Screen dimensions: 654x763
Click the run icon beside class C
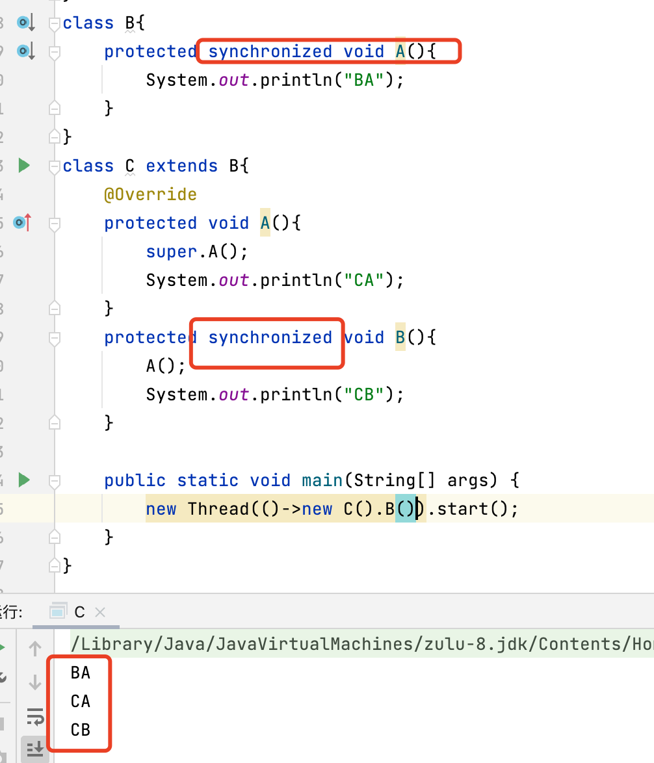click(x=24, y=166)
